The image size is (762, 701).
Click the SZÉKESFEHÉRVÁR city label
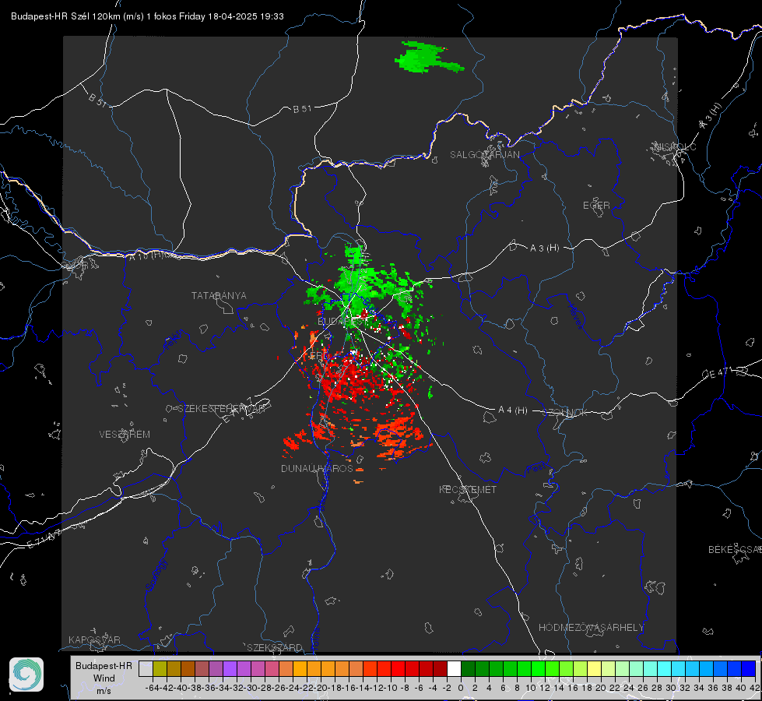click(222, 409)
